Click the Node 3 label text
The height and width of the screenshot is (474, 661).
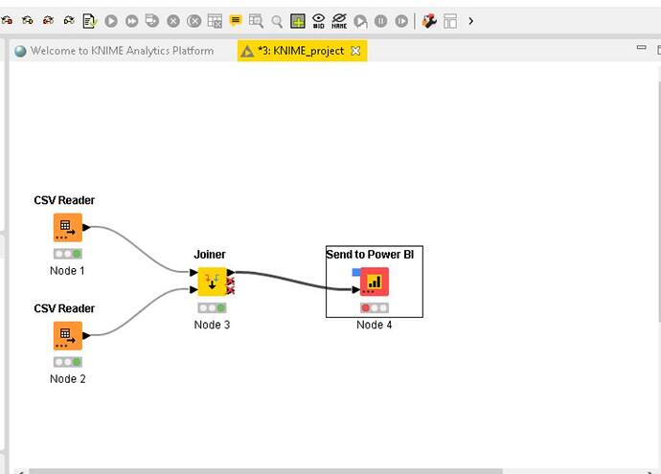click(212, 325)
